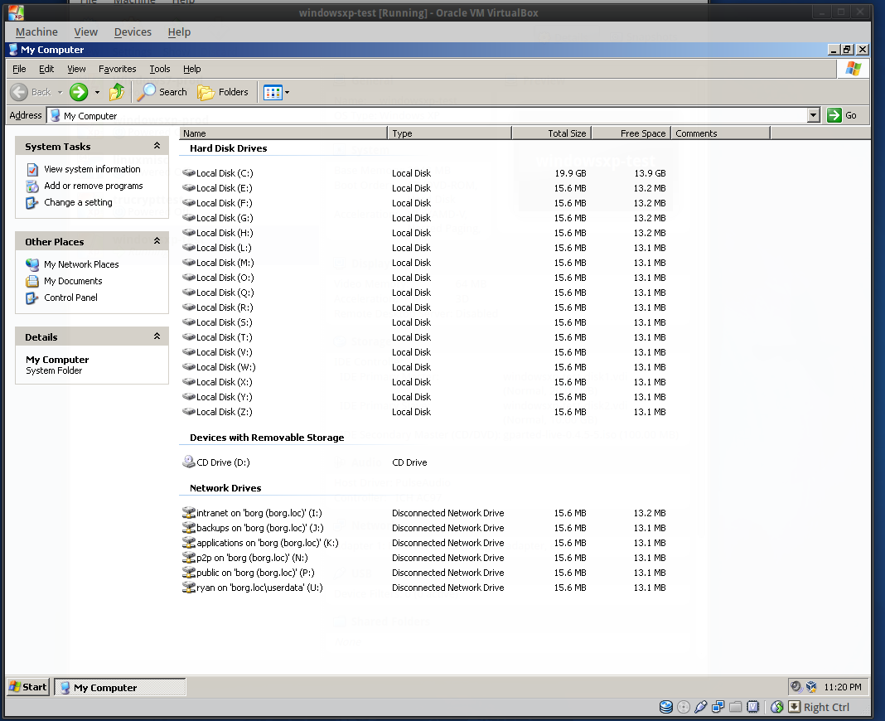885x721 pixels.
Task: Select Local Disk (W:) drive icon
Action: pyautogui.click(x=188, y=367)
